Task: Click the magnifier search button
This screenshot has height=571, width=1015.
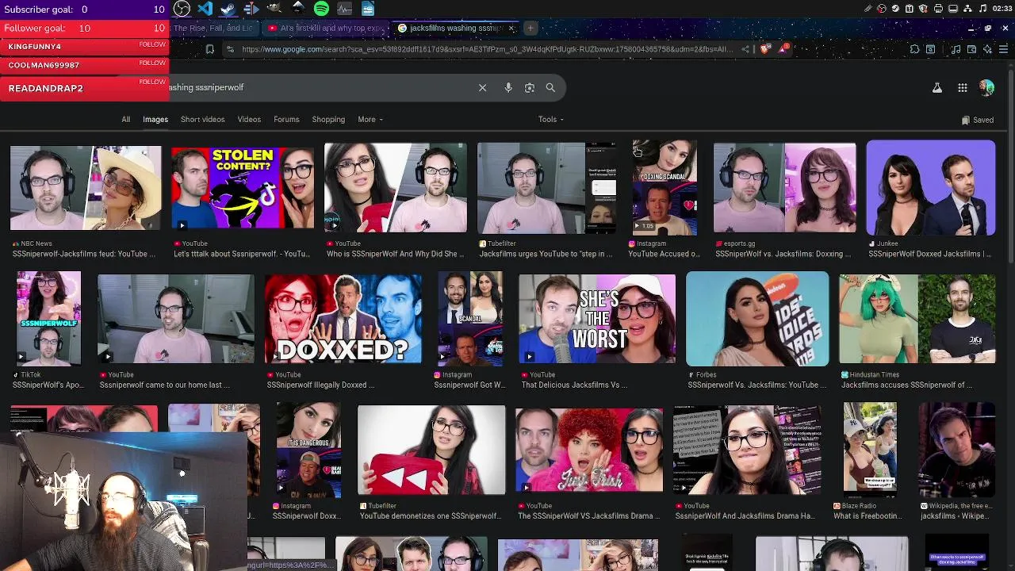Action: (550, 88)
